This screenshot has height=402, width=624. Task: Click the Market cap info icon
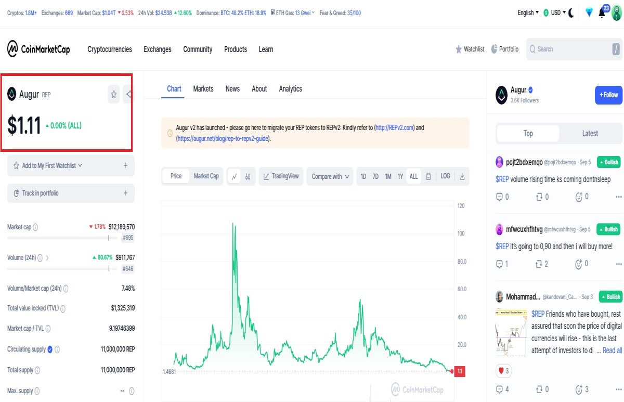35,227
